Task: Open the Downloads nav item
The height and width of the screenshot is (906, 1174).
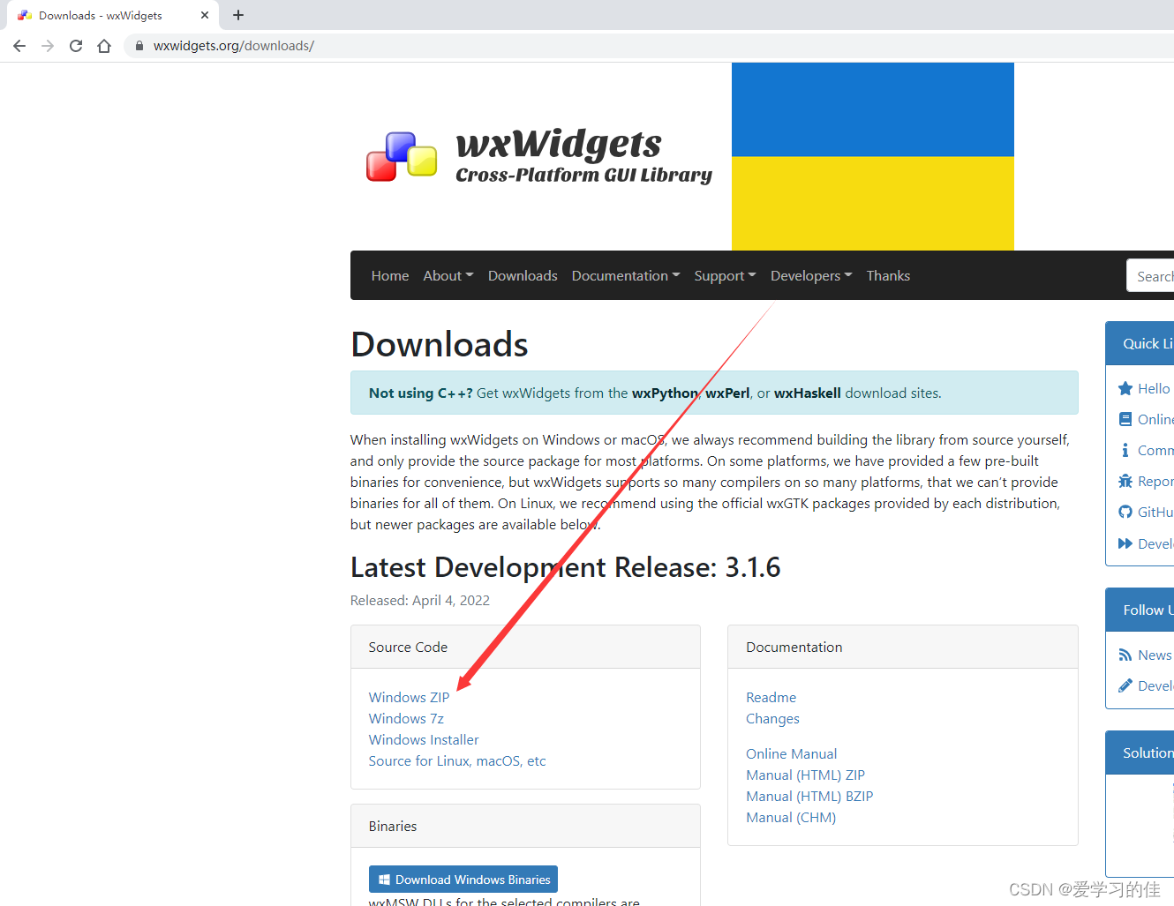Action: (523, 275)
